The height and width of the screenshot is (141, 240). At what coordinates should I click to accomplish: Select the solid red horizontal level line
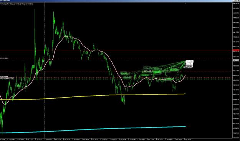116,50
